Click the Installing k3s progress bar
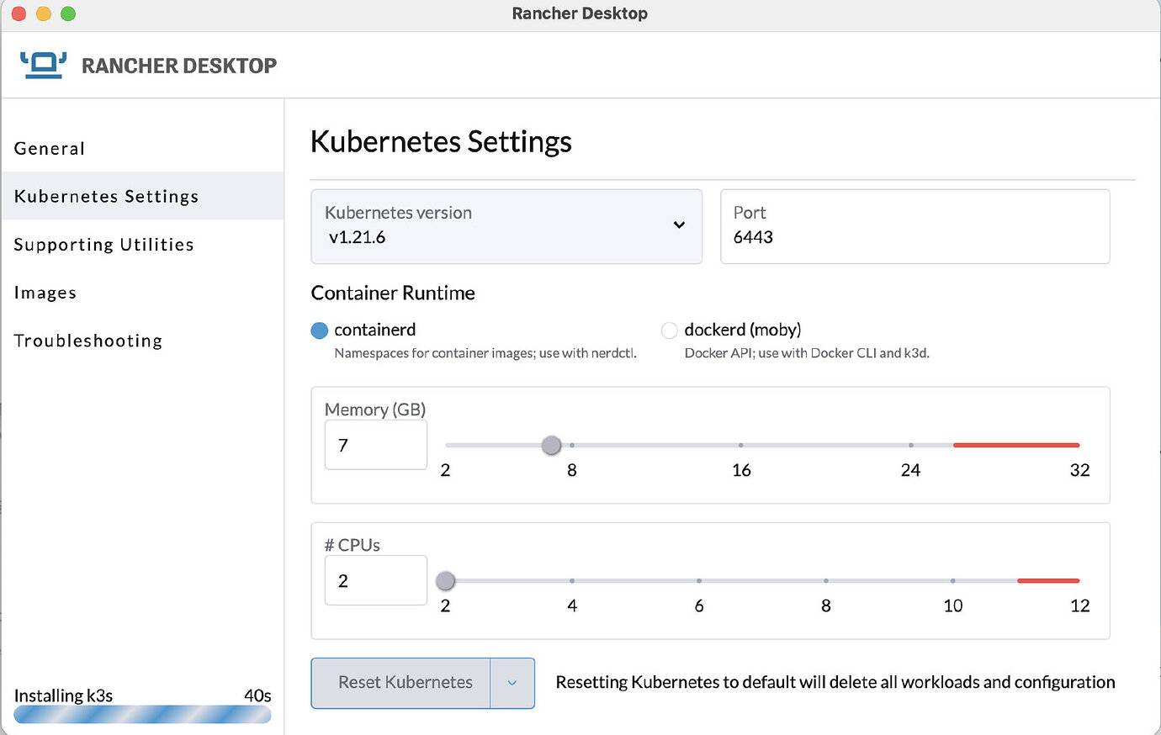Screen dimensions: 1161x735 (x=142, y=715)
